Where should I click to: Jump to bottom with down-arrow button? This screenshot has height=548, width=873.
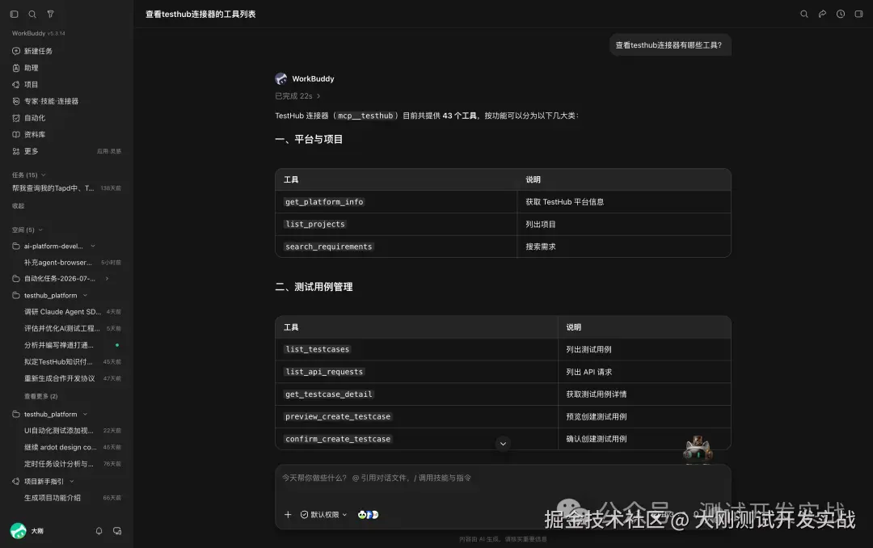503,444
